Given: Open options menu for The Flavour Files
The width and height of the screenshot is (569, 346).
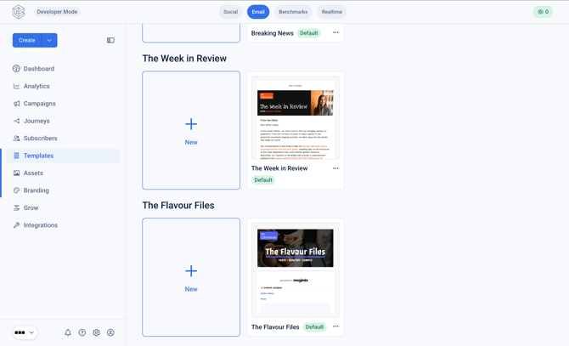Looking at the screenshot, I should 335,326.
